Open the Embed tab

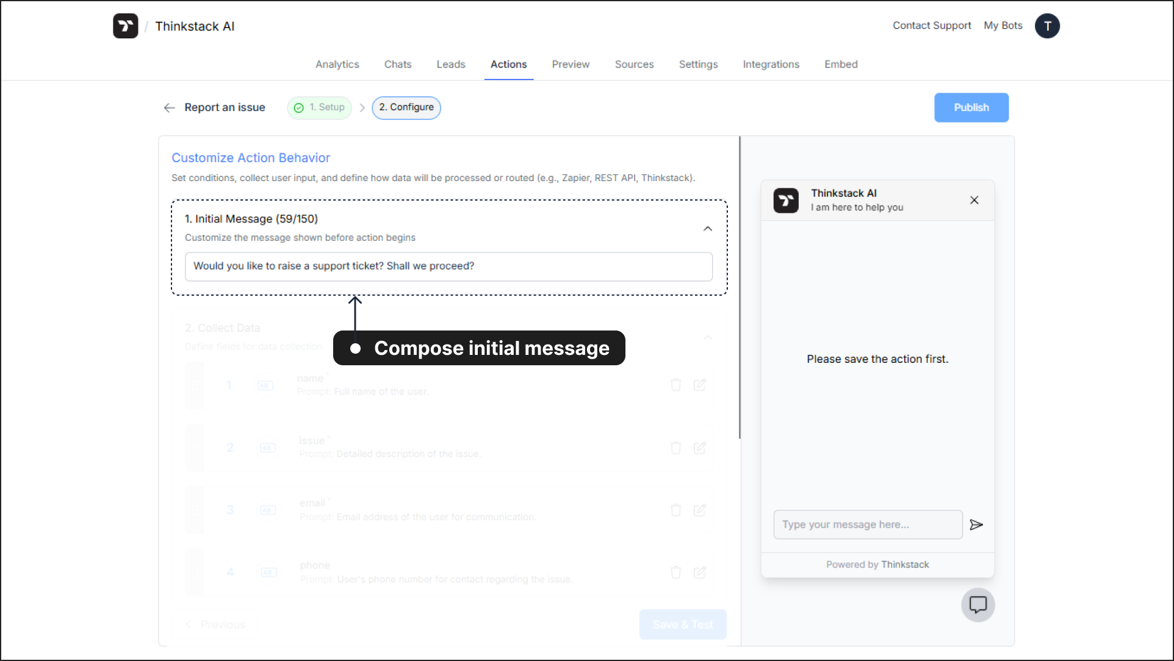pos(841,64)
